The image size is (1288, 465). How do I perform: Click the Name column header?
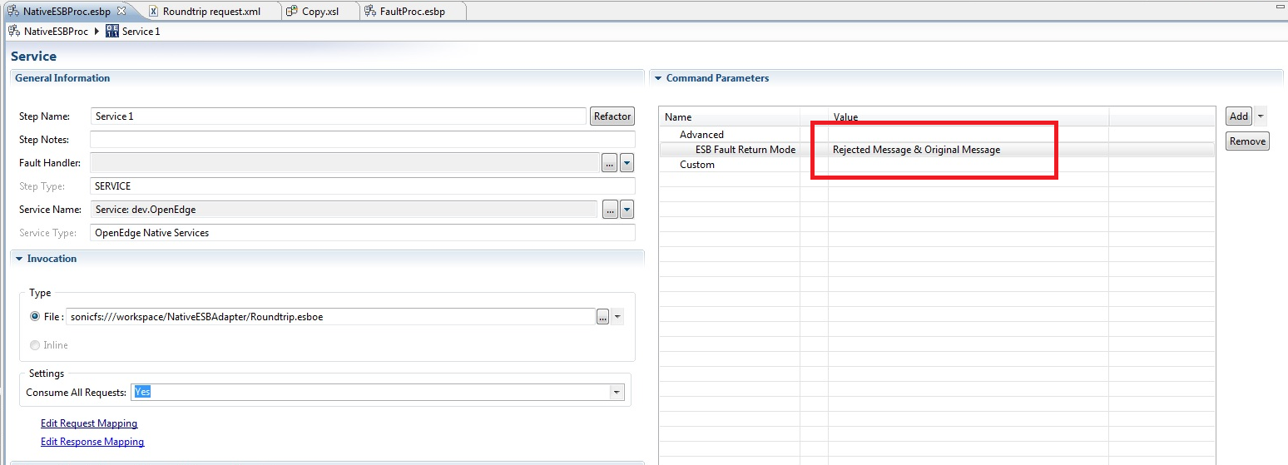click(x=729, y=116)
